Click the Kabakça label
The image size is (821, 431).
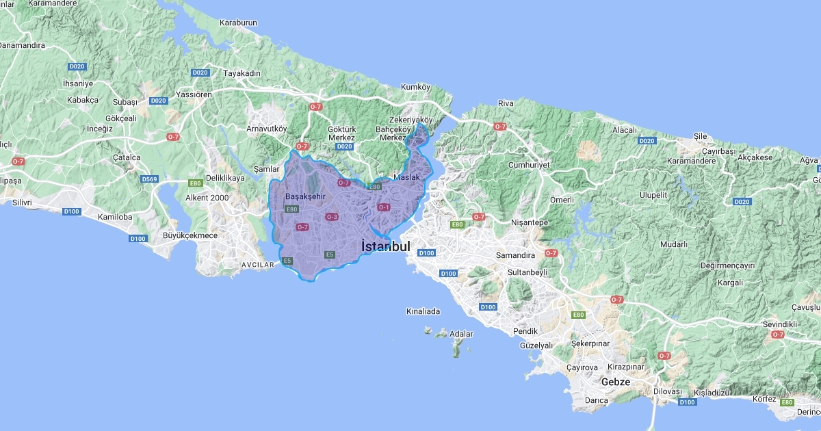83,99
